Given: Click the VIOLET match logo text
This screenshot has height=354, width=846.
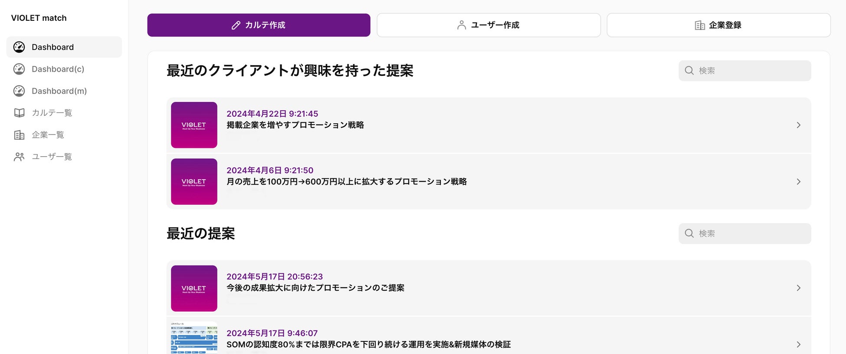Looking at the screenshot, I should click(x=39, y=18).
